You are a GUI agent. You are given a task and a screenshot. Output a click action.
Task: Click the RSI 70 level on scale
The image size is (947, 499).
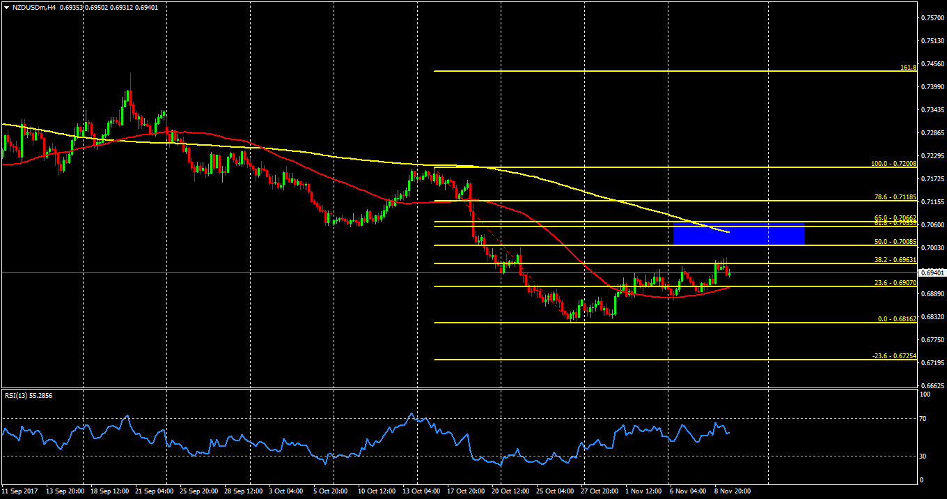click(x=924, y=419)
